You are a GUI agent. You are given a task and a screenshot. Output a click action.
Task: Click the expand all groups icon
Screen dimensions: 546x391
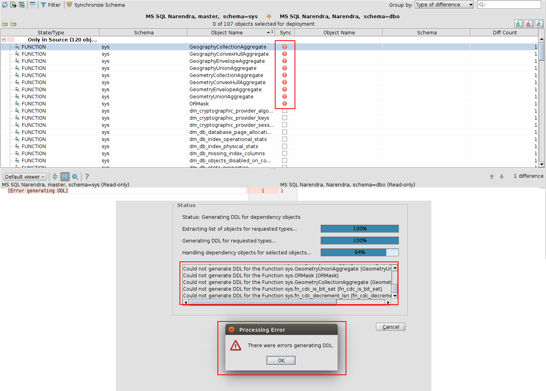point(5,24)
